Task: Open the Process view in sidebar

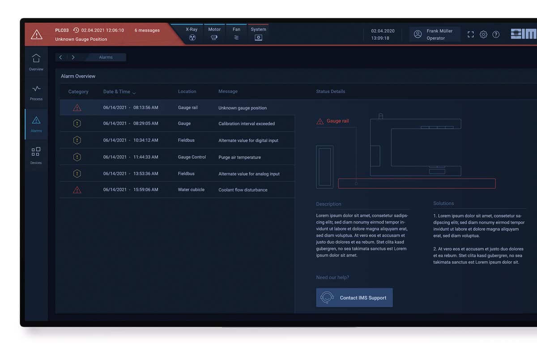Action: pyautogui.click(x=36, y=92)
